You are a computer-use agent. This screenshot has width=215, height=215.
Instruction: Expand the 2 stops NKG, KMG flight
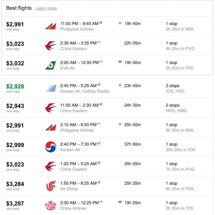coord(107,108)
